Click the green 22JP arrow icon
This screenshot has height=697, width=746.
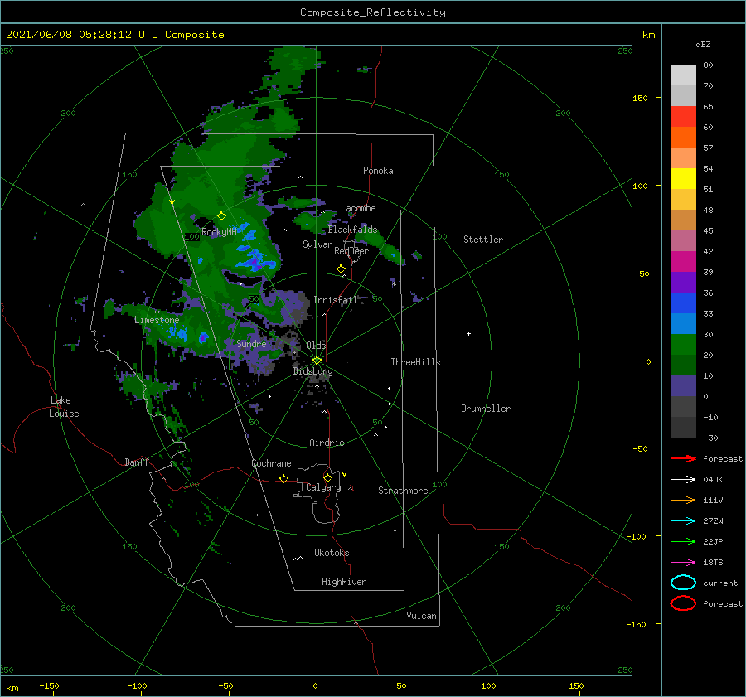683,541
